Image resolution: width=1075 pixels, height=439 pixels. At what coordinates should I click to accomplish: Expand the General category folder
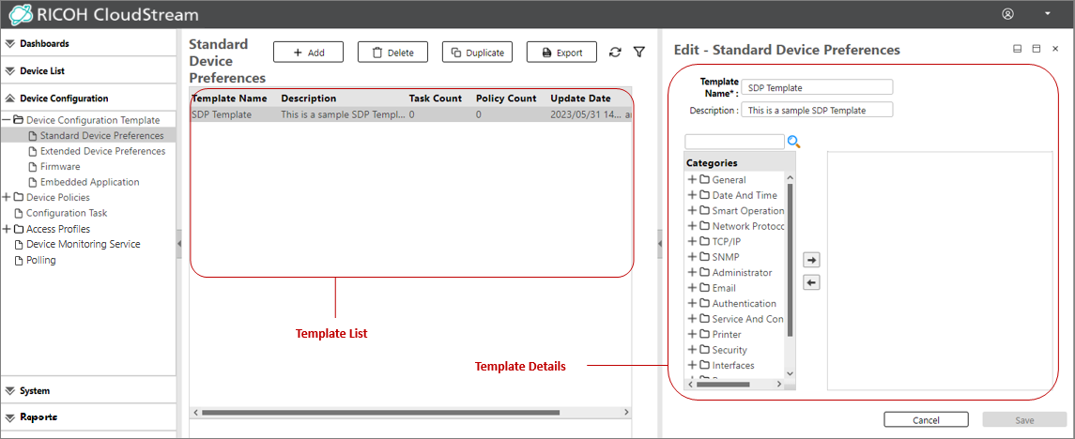coord(693,180)
